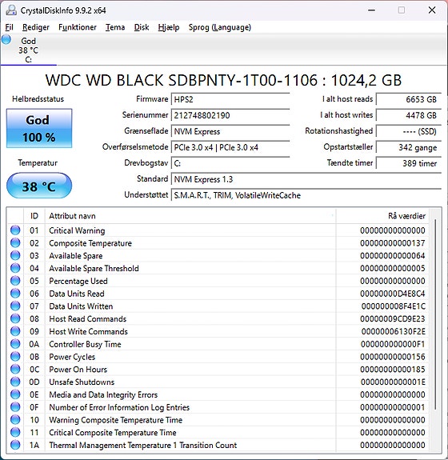Click the 38 °C temperature button
Viewport: 448px width, 460px height.
click(39, 186)
